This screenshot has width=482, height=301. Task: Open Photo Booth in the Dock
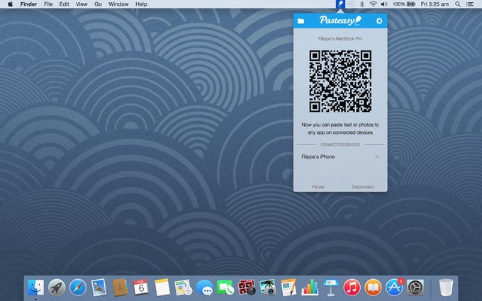(x=247, y=288)
